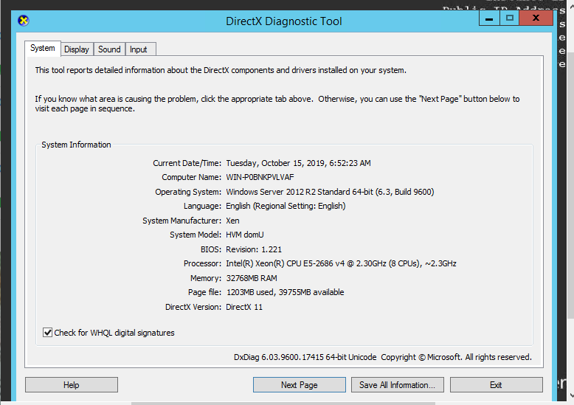
Task: Click the System Information group label
Action: click(76, 145)
